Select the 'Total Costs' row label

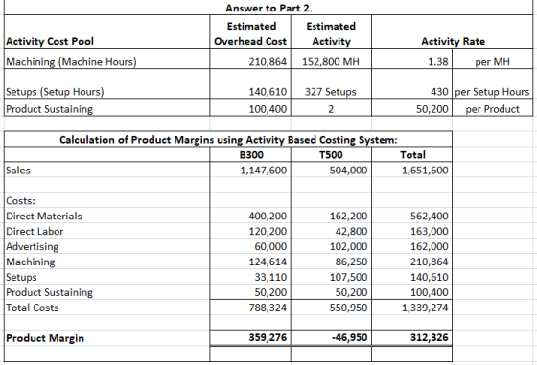(106, 308)
